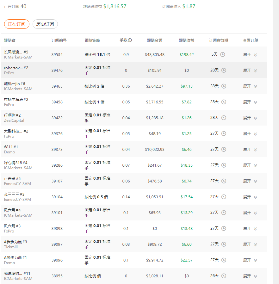This screenshot has height=284, width=279.
Task: Click clock icon for subscription 39422
Action: [x=224, y=118]
